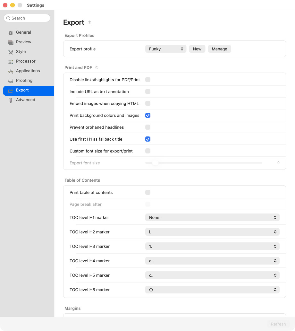This screenshot has height=331, width=295.
Task: Close the Settings window with red button
Action: point(5,5)
